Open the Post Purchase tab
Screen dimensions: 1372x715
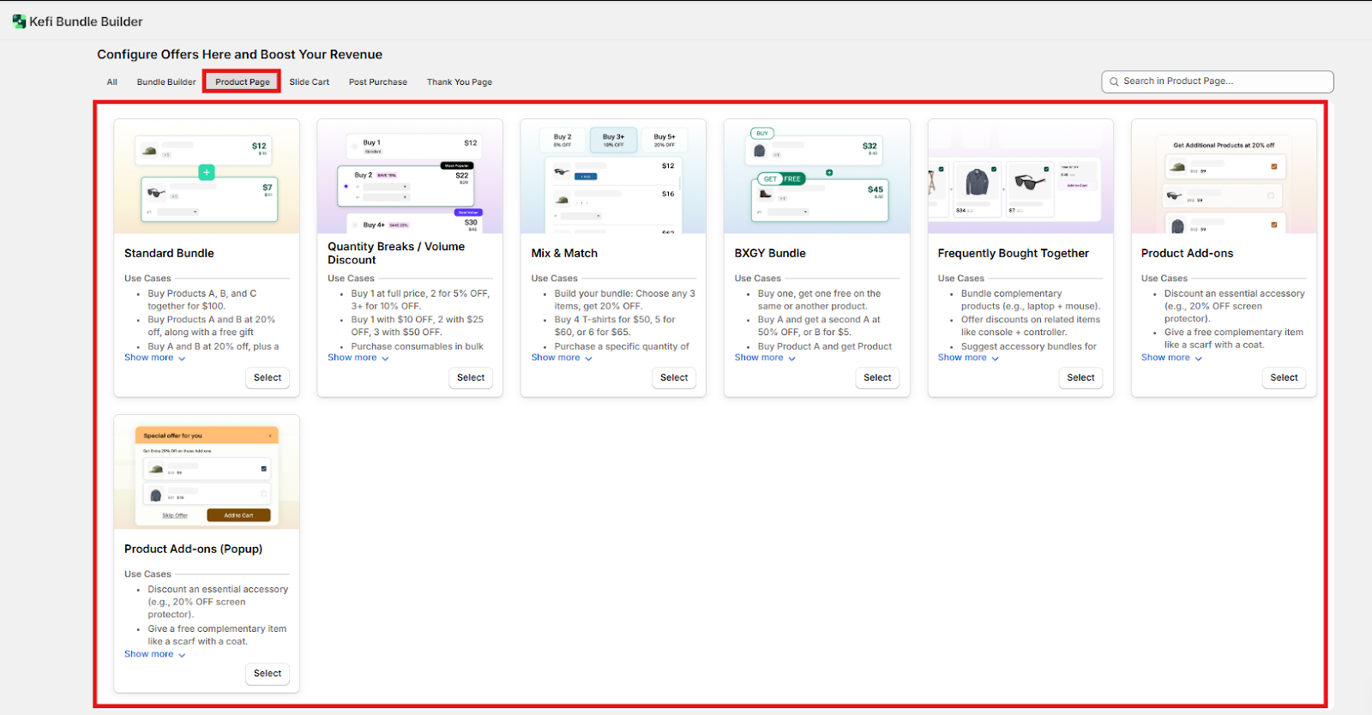tap(377, 82)
